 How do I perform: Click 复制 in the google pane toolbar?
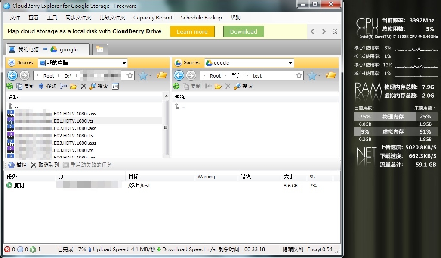tap(192, 86)
